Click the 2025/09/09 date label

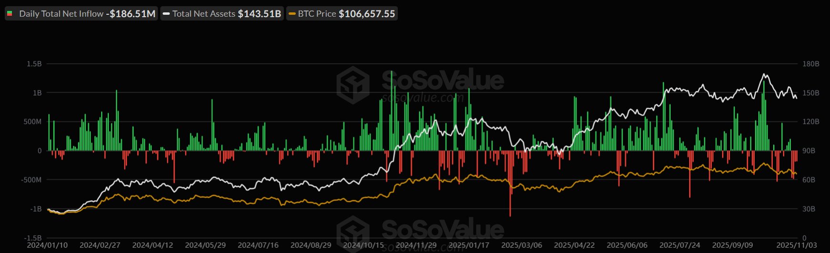click(x=733, y=245)
